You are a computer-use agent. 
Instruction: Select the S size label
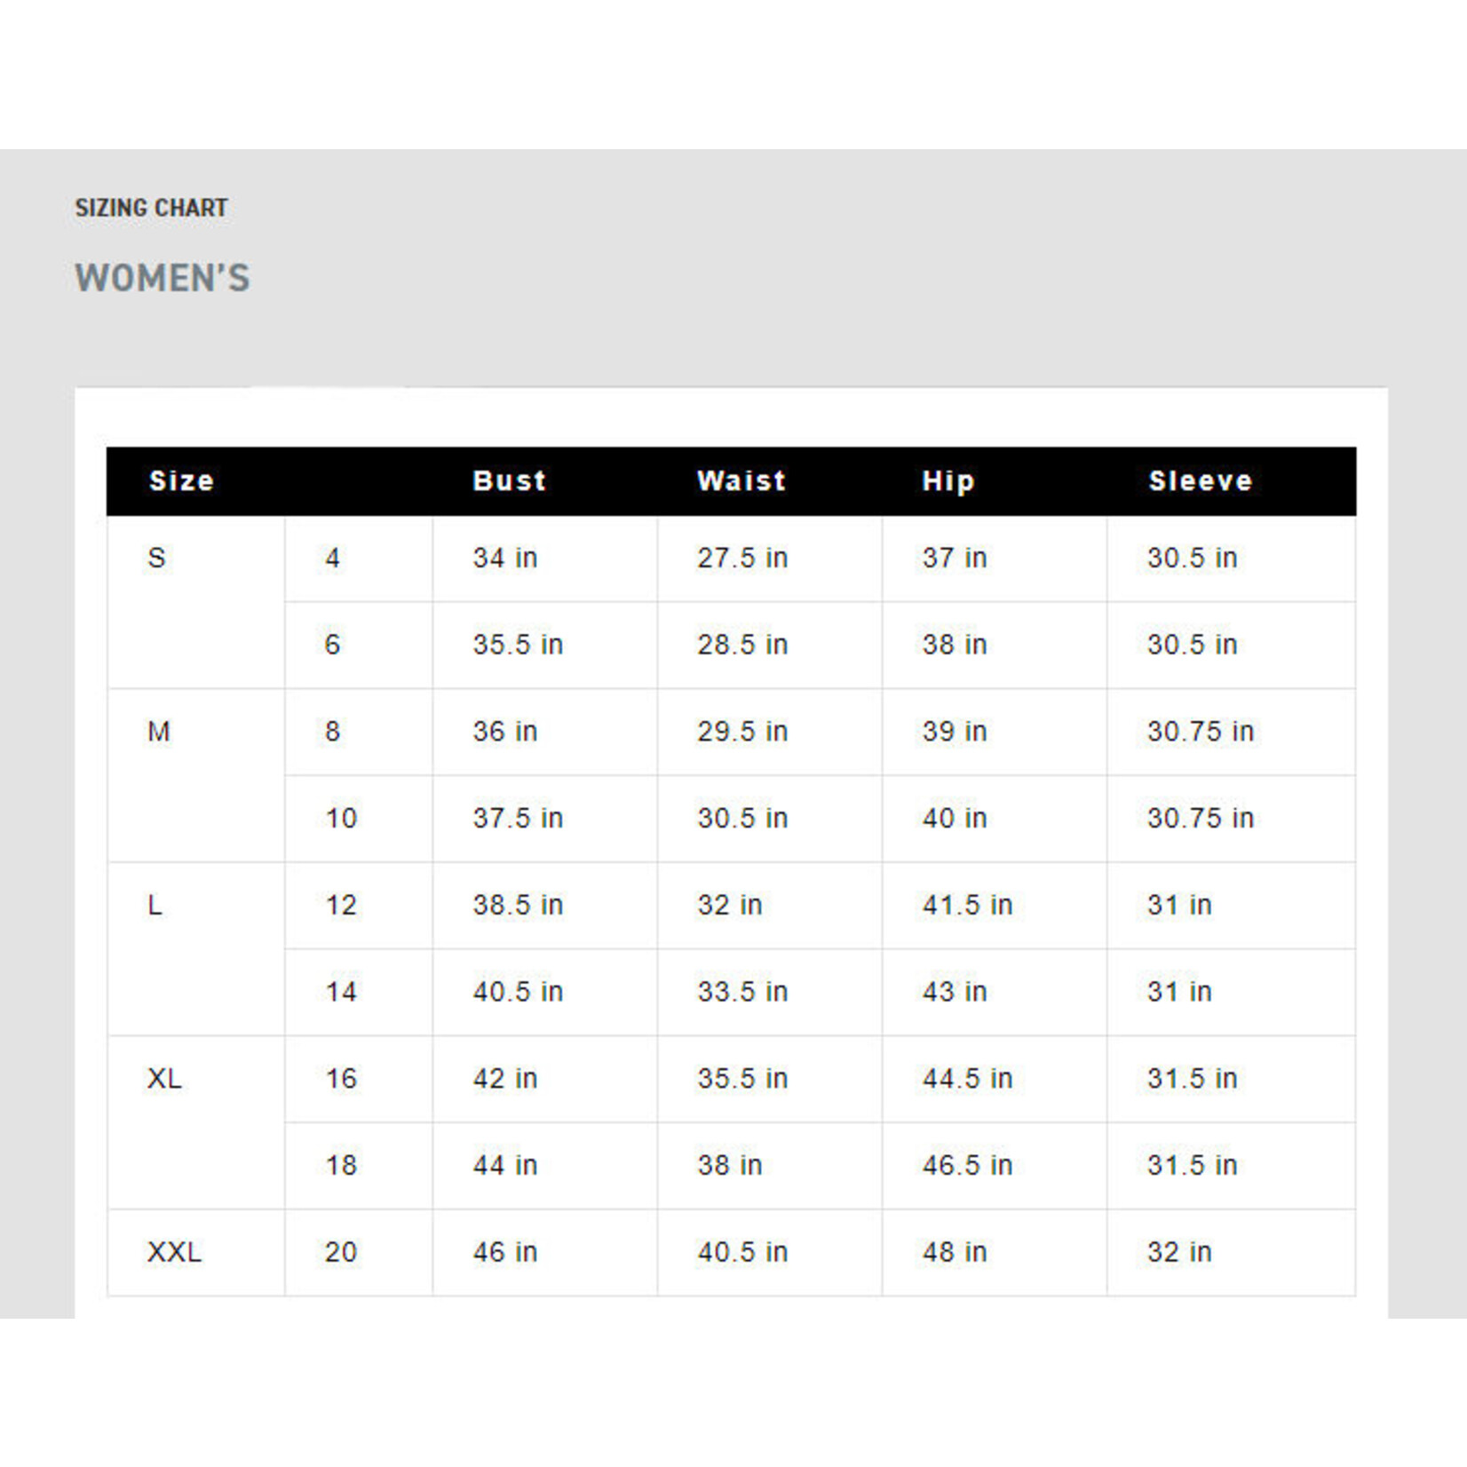pyautogui.click(x=156, y=558)
